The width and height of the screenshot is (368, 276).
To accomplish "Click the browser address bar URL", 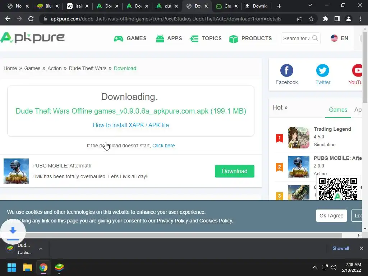I will pos(166,19).
